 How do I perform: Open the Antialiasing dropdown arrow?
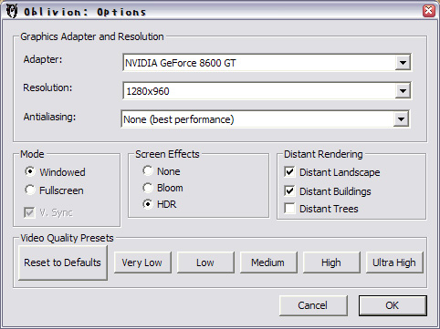click(x=401, y=119)
